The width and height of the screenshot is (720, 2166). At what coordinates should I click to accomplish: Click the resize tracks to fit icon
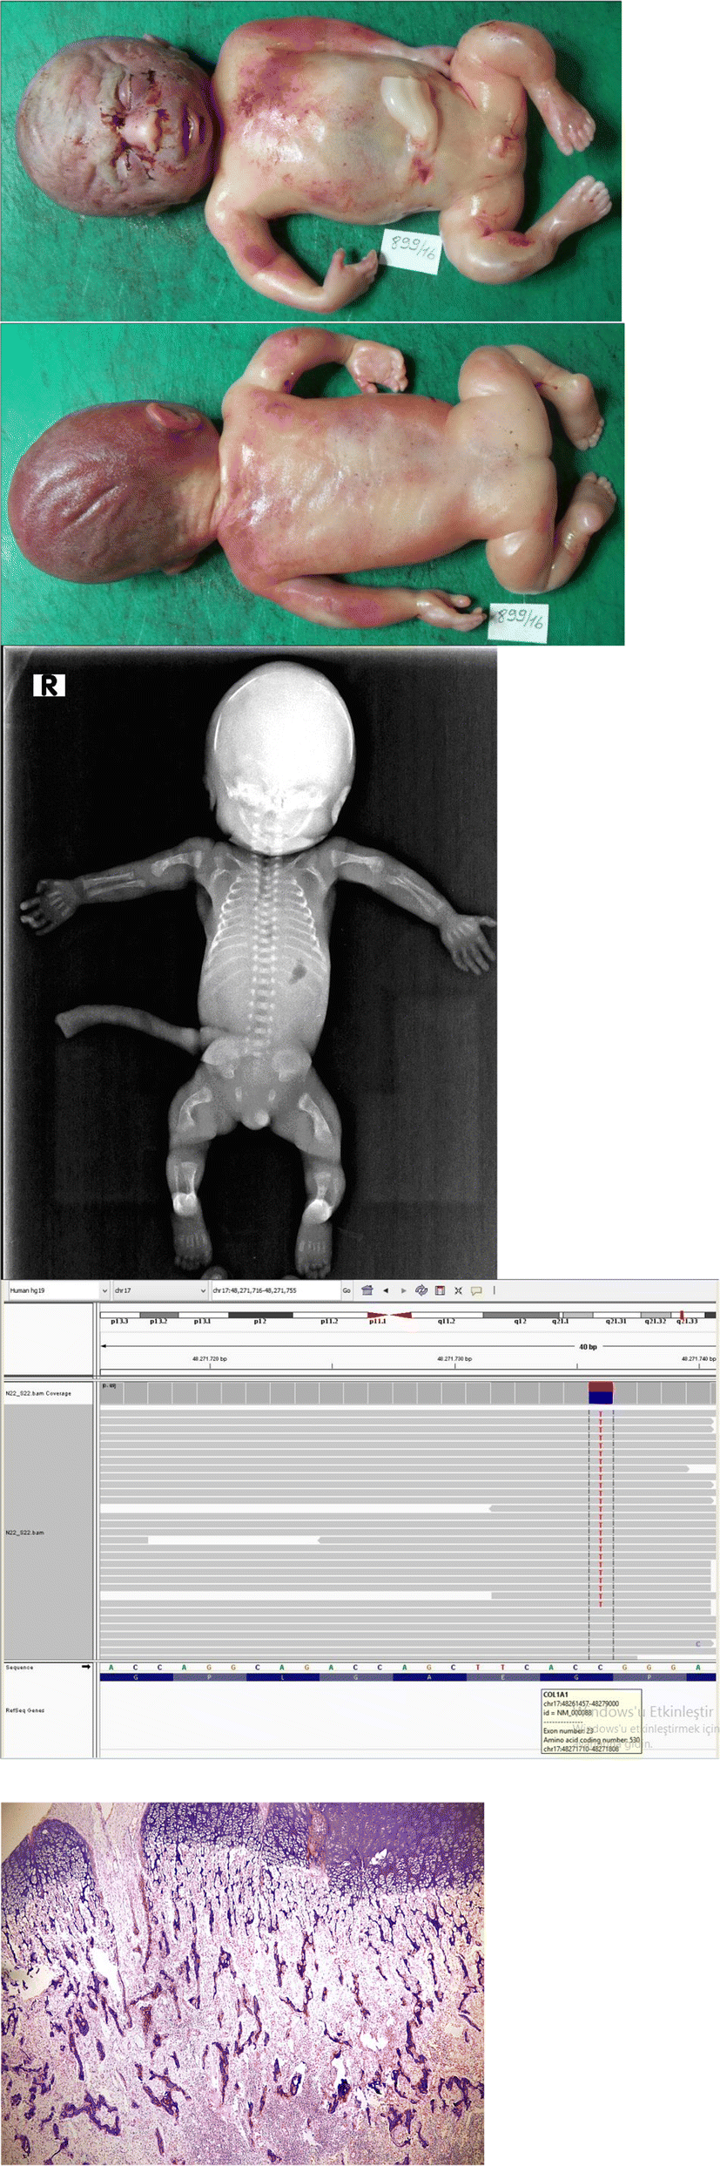[458, 1290]
